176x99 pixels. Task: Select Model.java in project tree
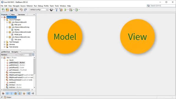[18, 35]
